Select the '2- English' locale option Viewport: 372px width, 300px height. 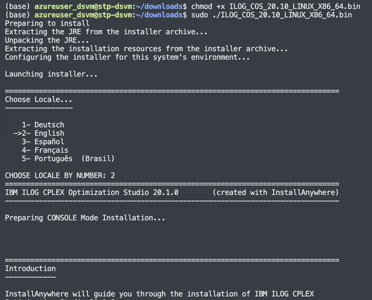(39, 133)
